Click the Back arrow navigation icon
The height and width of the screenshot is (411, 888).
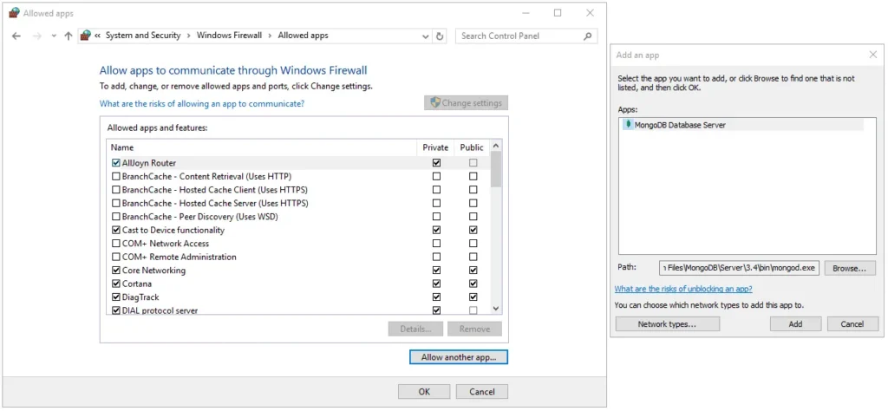[x=16, y=36]
